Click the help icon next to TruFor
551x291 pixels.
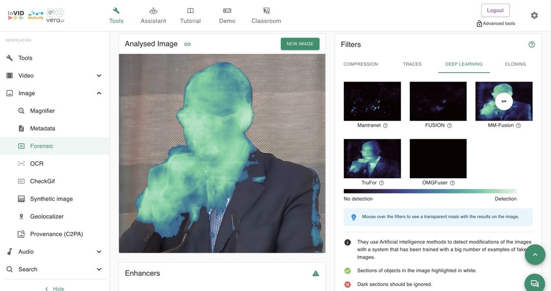click(x=381, y=183)
